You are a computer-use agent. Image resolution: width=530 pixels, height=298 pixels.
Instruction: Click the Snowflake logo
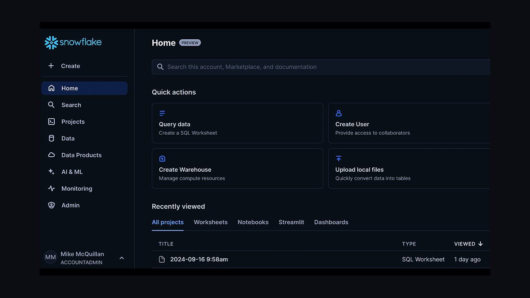coord(73,42)
